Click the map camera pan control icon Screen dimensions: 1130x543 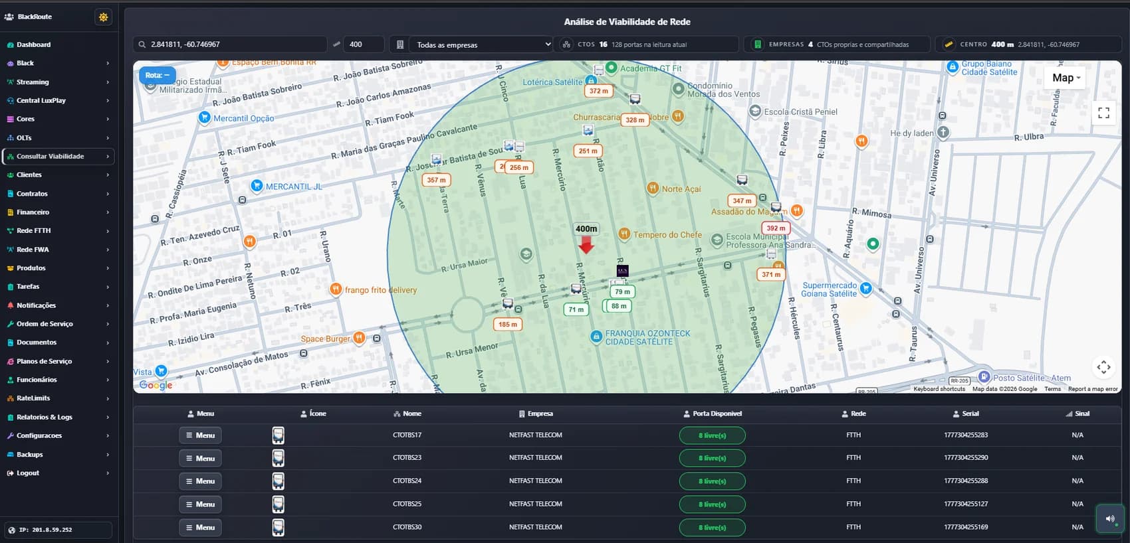pyautogui.click(x=1103, y=367)
